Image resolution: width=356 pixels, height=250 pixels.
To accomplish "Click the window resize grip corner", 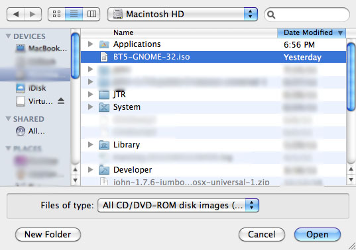I will click(352, 246).
